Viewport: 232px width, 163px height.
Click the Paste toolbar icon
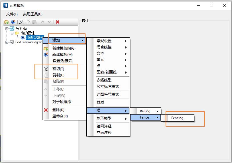(x=34, y=22)
